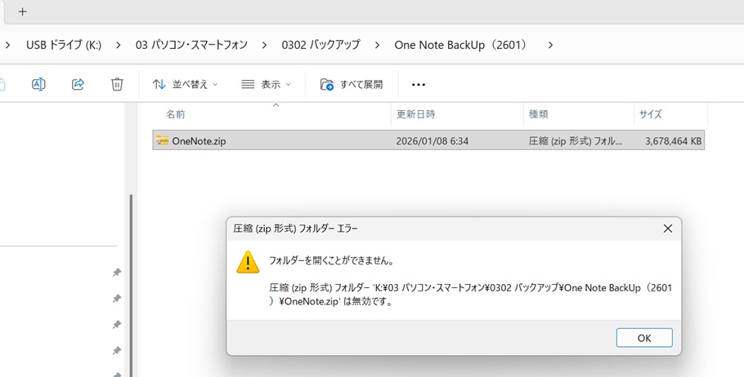Expand chevron after 03 パソコン・スマートフォン
The image size is (744, 377).
click(264, 45)
